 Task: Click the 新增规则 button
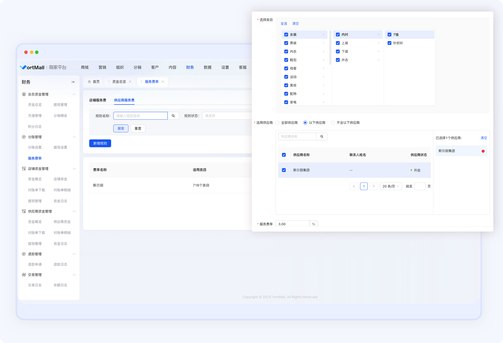coord(100,143)
